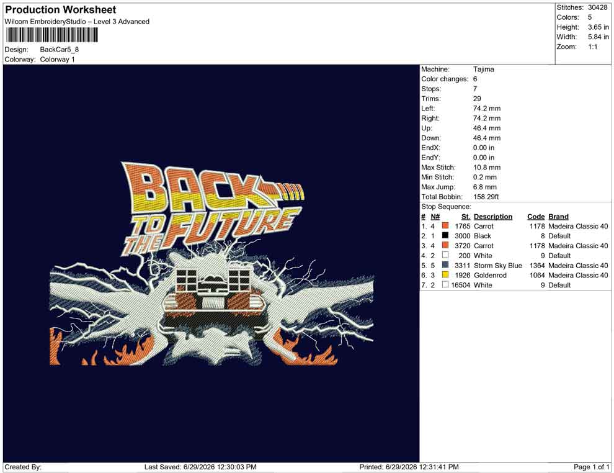Click 'Storm Sky Blue' description text
The image size is (614, 473).
[x=498, y=265]
